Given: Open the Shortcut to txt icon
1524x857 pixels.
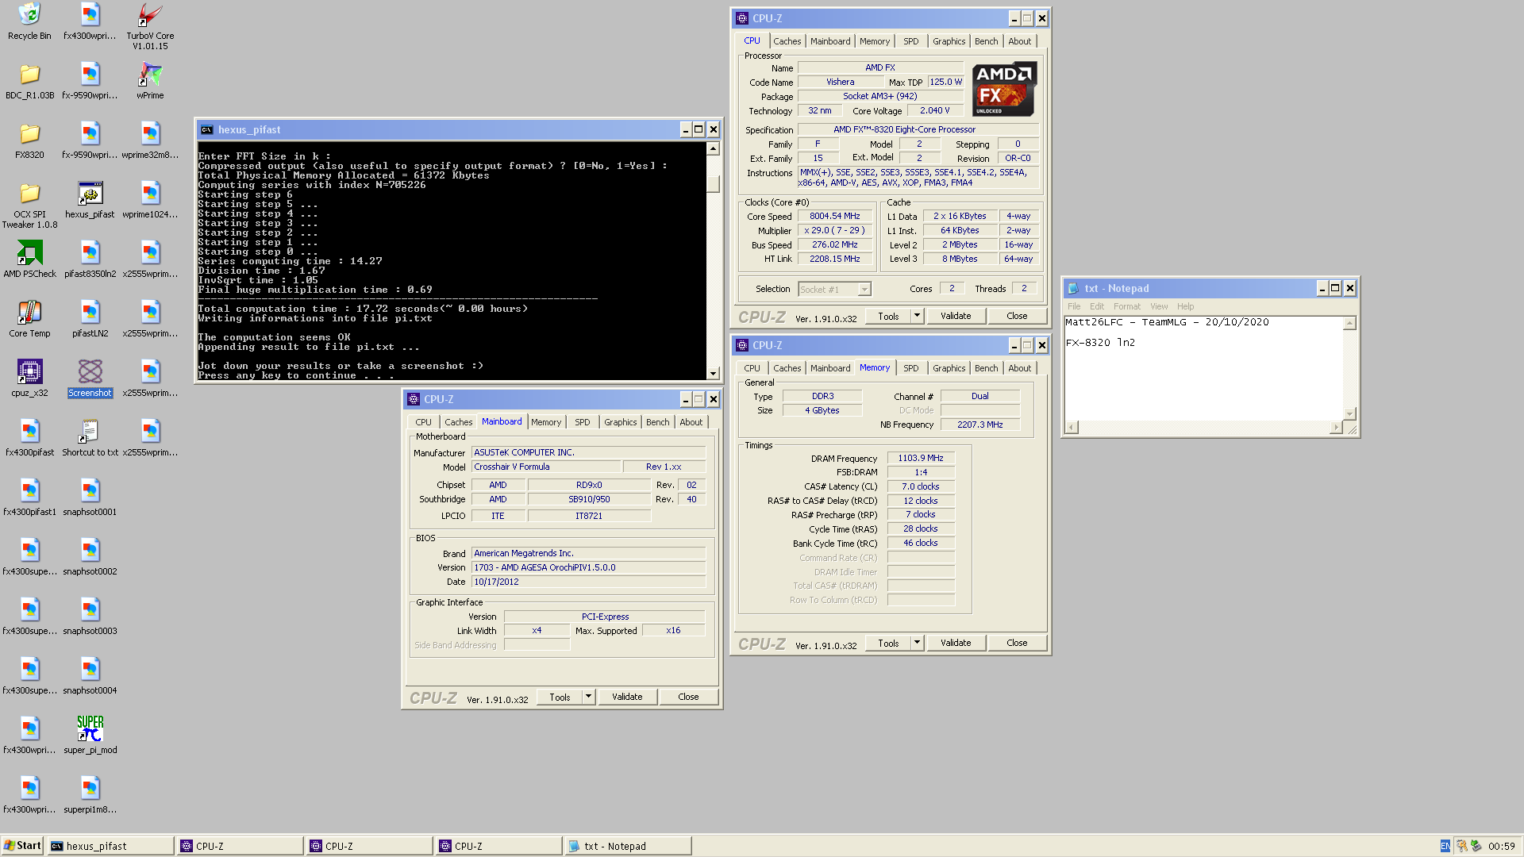Looking at the screenshot, I should pyautogui.click(x=90, y=438).
